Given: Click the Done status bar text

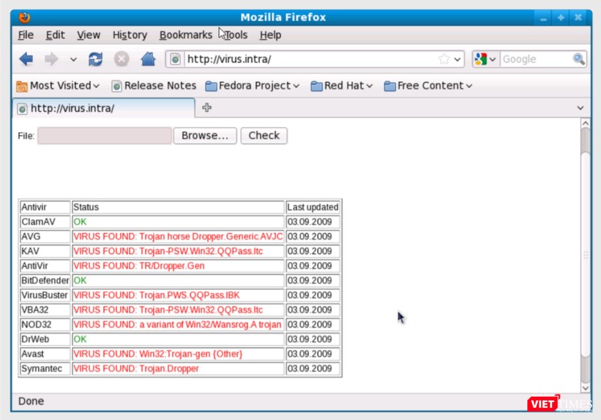Looking at the screenshot, I should pyautogui.click(x=31, y=401).
